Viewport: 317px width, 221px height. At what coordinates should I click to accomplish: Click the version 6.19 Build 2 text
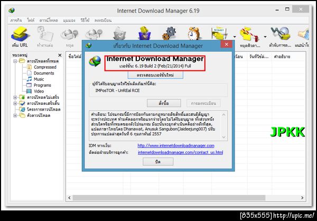(x=155, y=66)
